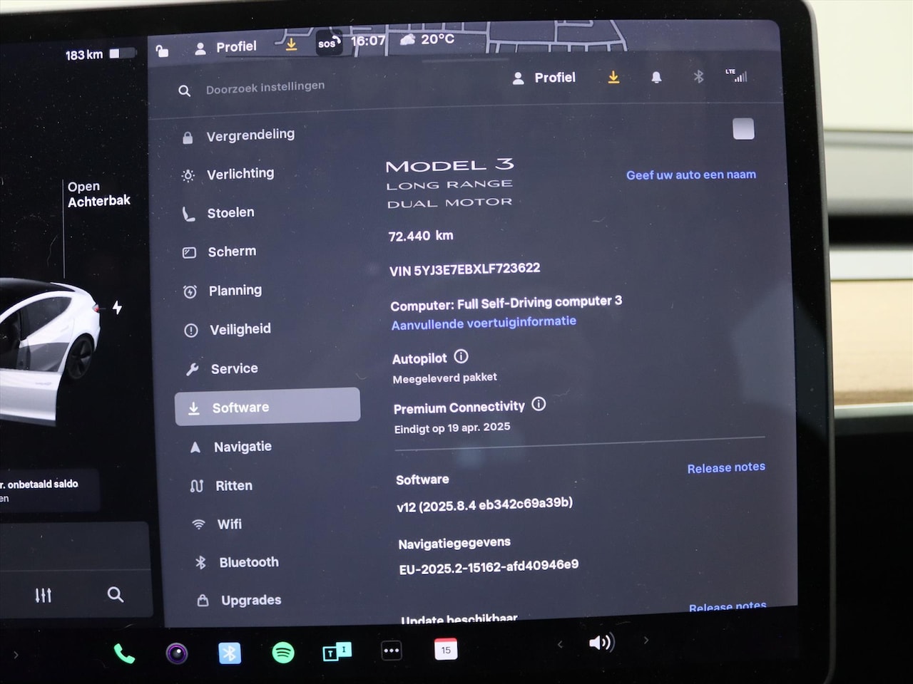This screenshot has height=684, width=913.
Task: Open Stoelen settings
Action: tap(230, 213)
